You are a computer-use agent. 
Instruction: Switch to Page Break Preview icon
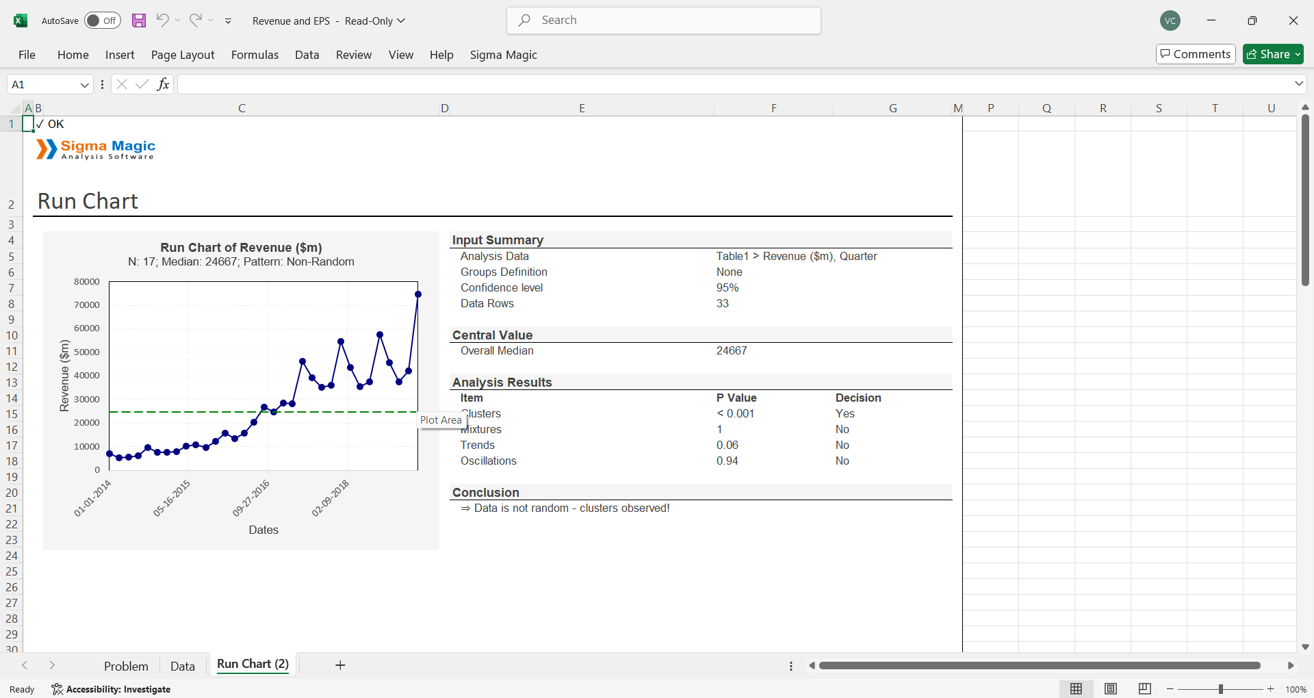[1145, 689]
